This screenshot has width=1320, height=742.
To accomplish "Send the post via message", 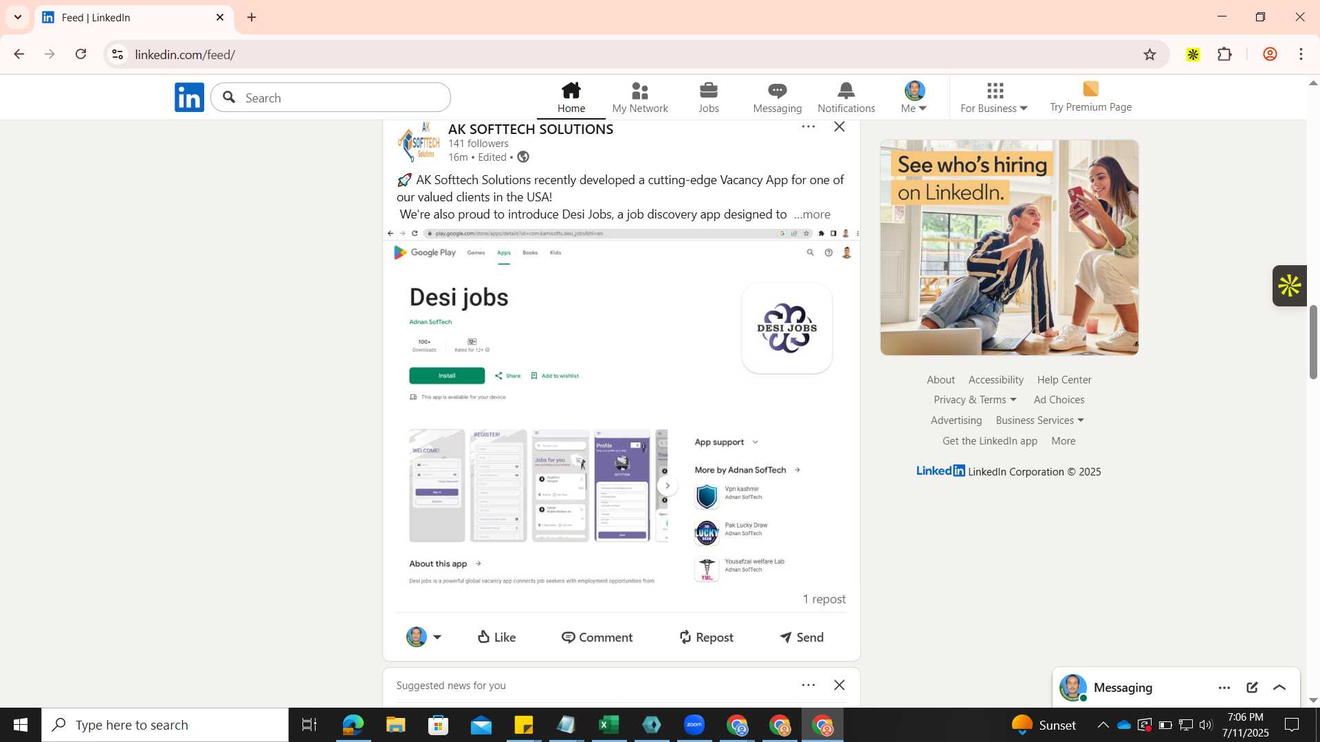I will tap(801, 637).
